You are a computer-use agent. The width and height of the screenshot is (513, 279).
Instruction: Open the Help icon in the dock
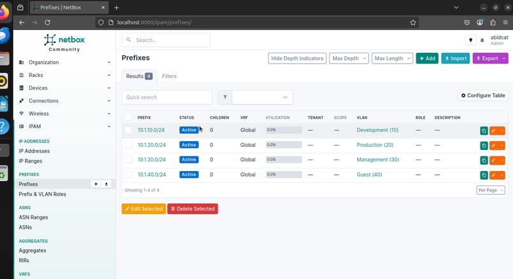point(4,126)
